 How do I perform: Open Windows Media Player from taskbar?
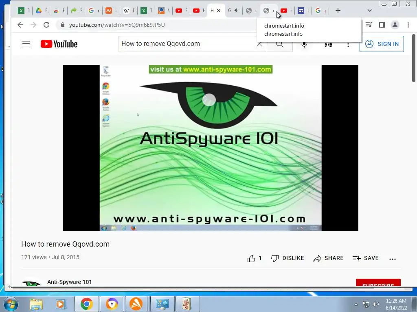[61, 304]
